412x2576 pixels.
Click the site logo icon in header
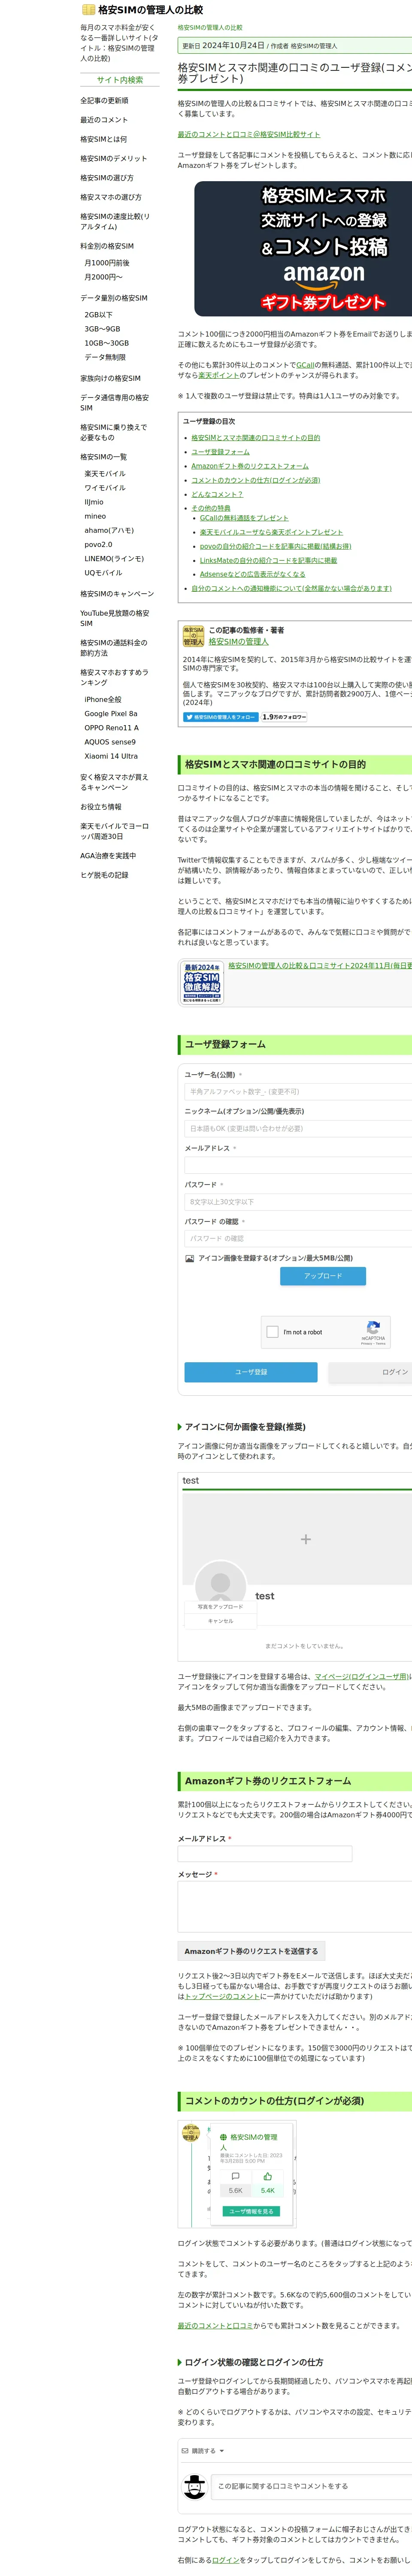88,10
